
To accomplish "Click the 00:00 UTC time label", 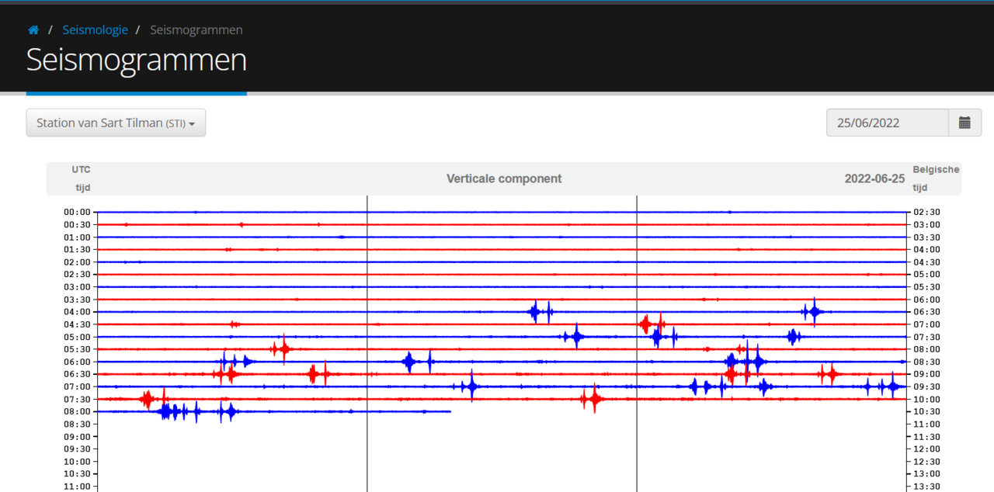I will coord(78,212).
